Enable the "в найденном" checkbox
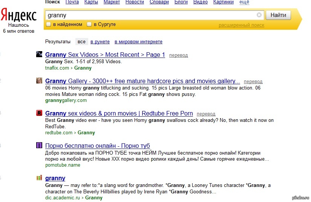This screenshot has height=202, width=311. pos(48,24)
